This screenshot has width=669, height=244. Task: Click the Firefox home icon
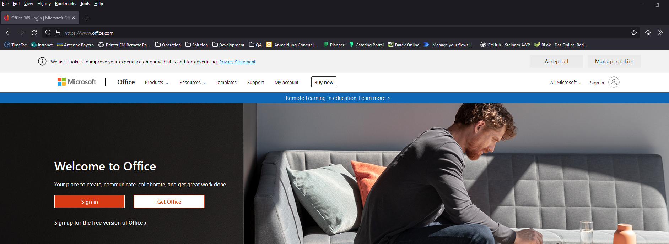click(x=648, y=33)
